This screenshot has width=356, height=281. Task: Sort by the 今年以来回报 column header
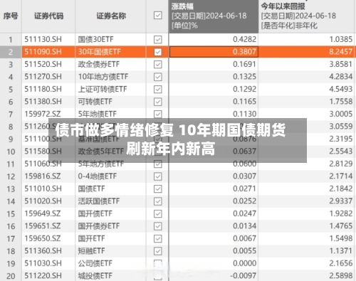pyautogui.click(x=307, y=16)
